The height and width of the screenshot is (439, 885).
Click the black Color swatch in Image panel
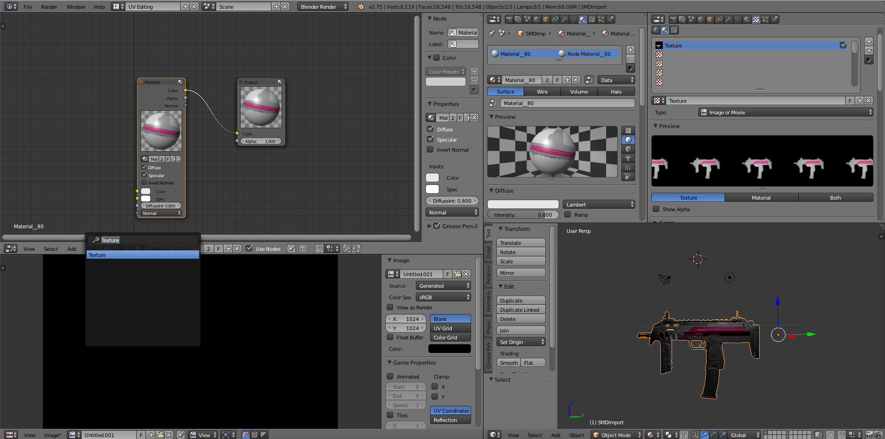tap(449, 349)
